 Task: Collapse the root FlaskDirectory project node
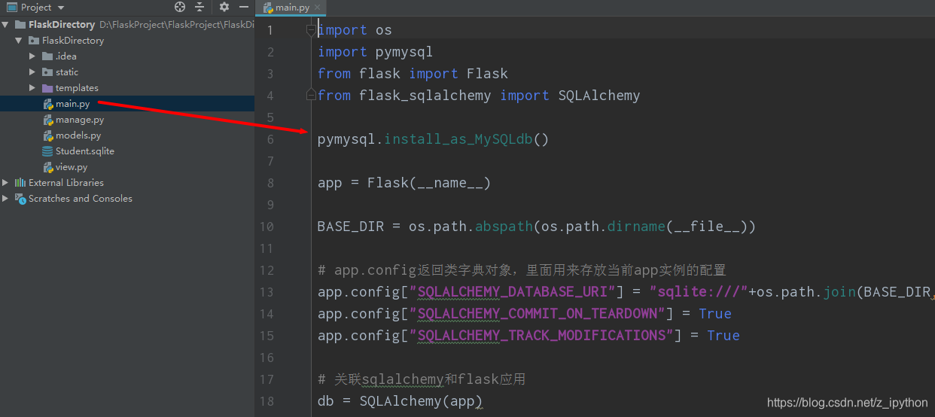tap(6, 25)
